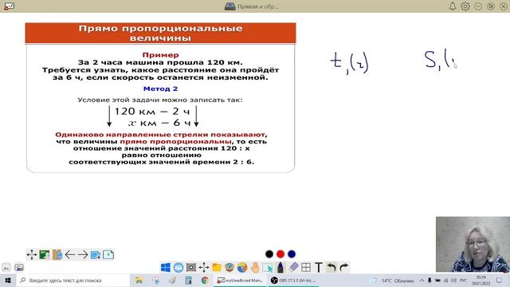Select the pen marker tool
This screenshot has height=287, width=510.
280,268
